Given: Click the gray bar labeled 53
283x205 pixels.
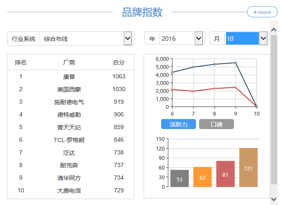Looking at the screenshot, I should [x=180, y=178].
